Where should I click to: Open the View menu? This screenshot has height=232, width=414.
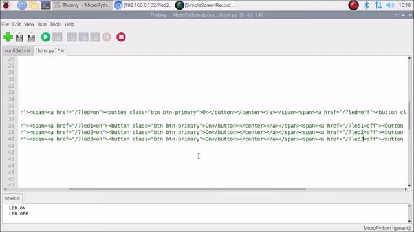pyautogui.click(x=29, y=24)
